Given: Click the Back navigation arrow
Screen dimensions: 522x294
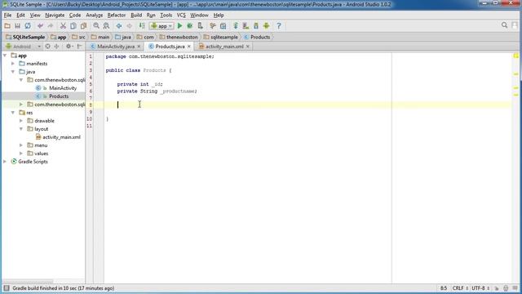Looking at the screenshot, I should coord(119,25).
